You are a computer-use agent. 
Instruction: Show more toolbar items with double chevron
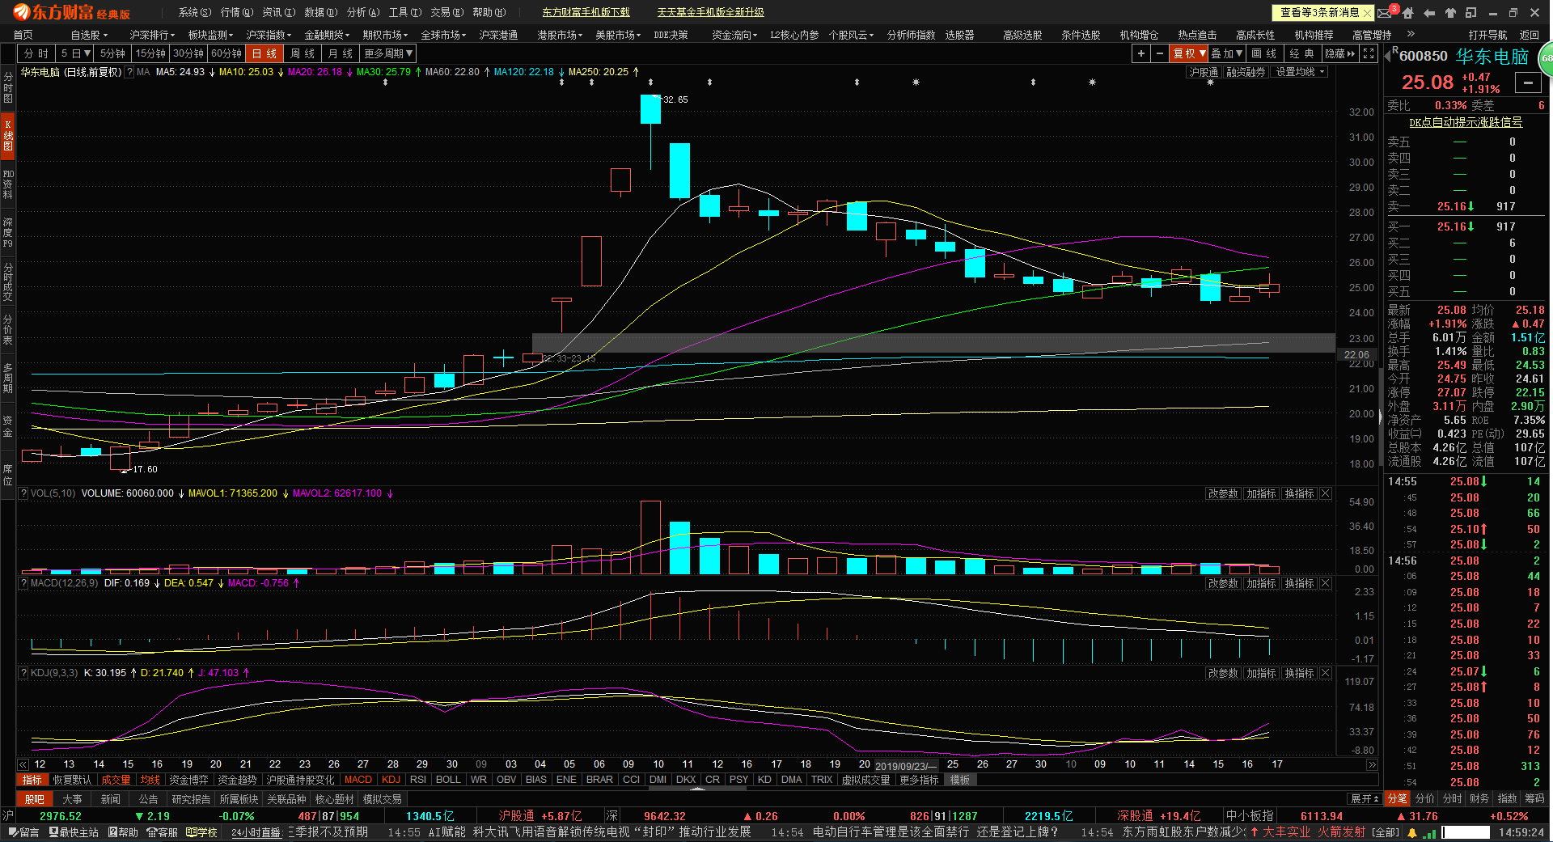pos(1411,34)
